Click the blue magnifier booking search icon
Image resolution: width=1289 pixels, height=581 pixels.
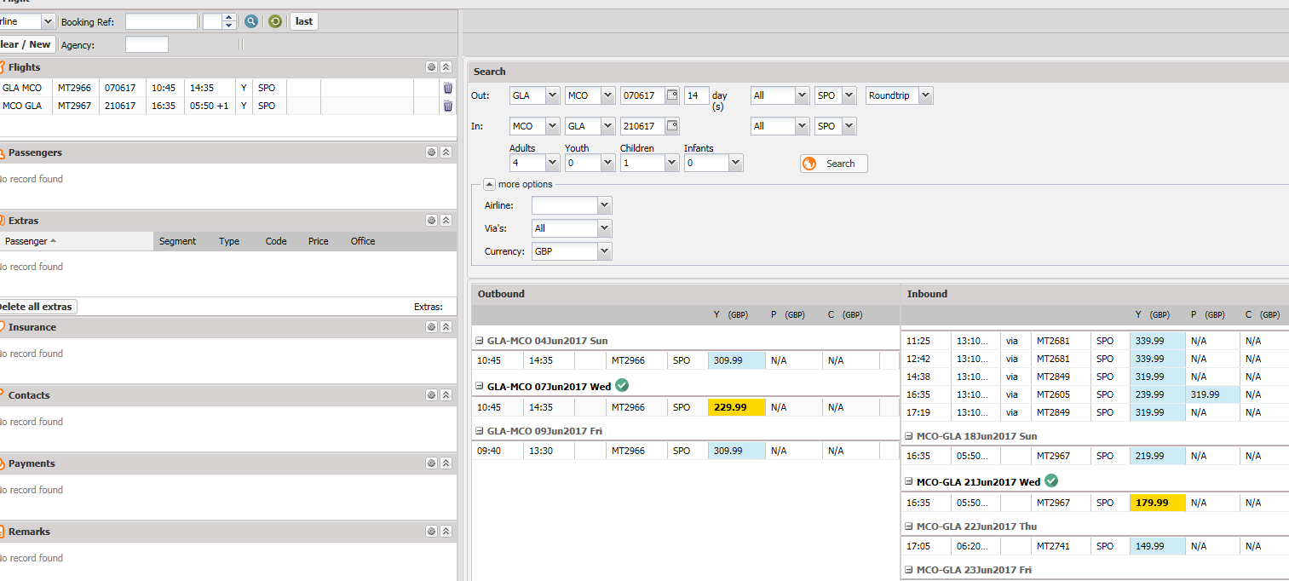[251, 21]
